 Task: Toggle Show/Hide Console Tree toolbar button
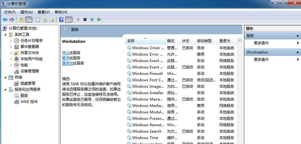tap(28, 19)
